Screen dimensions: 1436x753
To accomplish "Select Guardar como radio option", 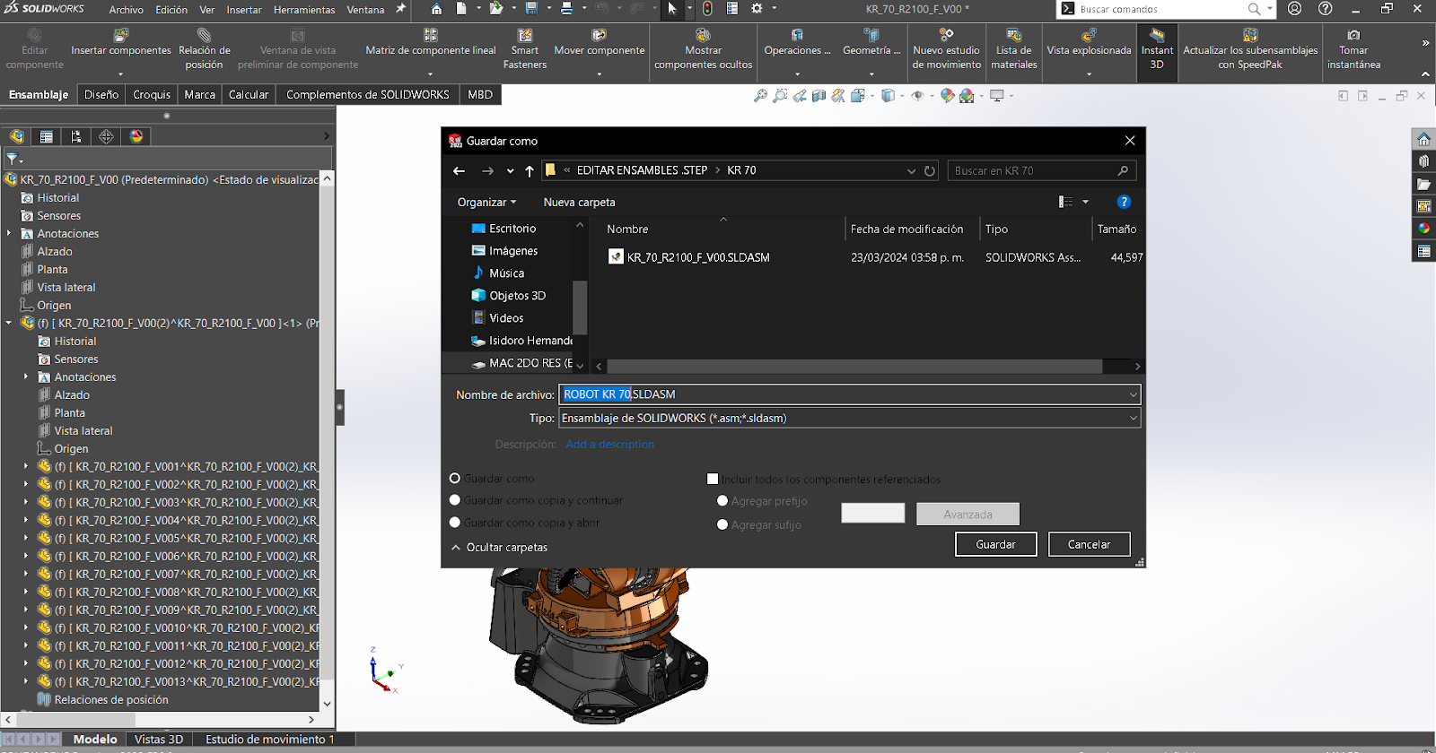I will [455, 479].
